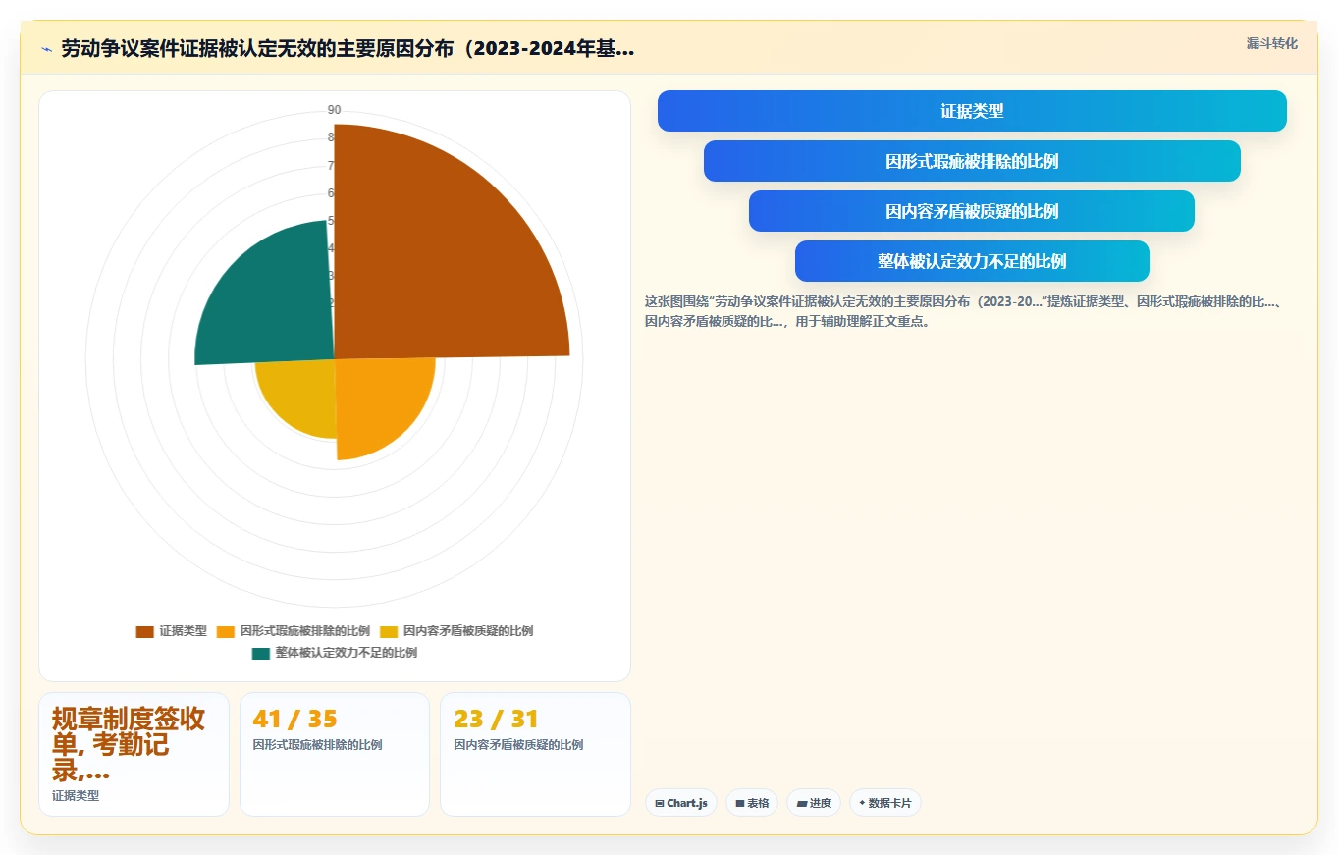Select the 整体被认定效力不足的比例 funnel bar
The height and width of the screenshot is (855, 1338).
pyautogui.click(x=972, y=261)
